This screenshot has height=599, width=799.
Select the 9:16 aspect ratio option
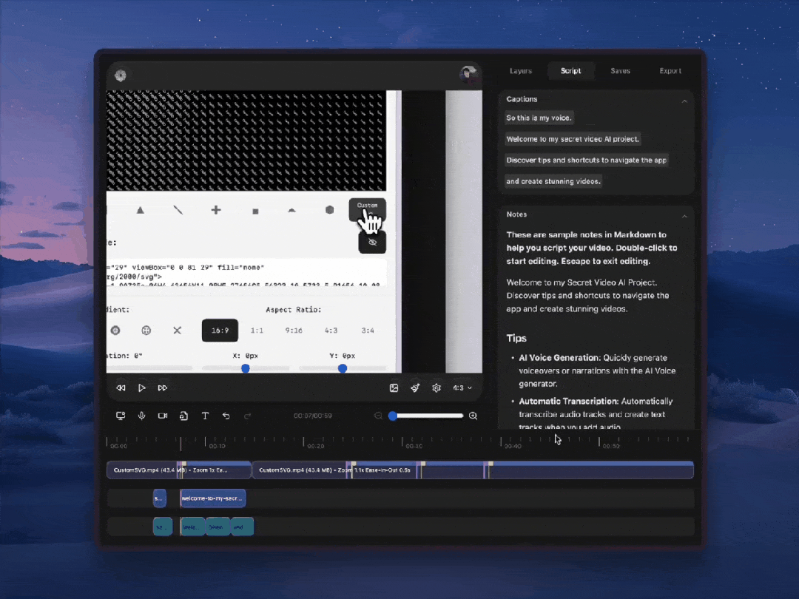(293, 331)
